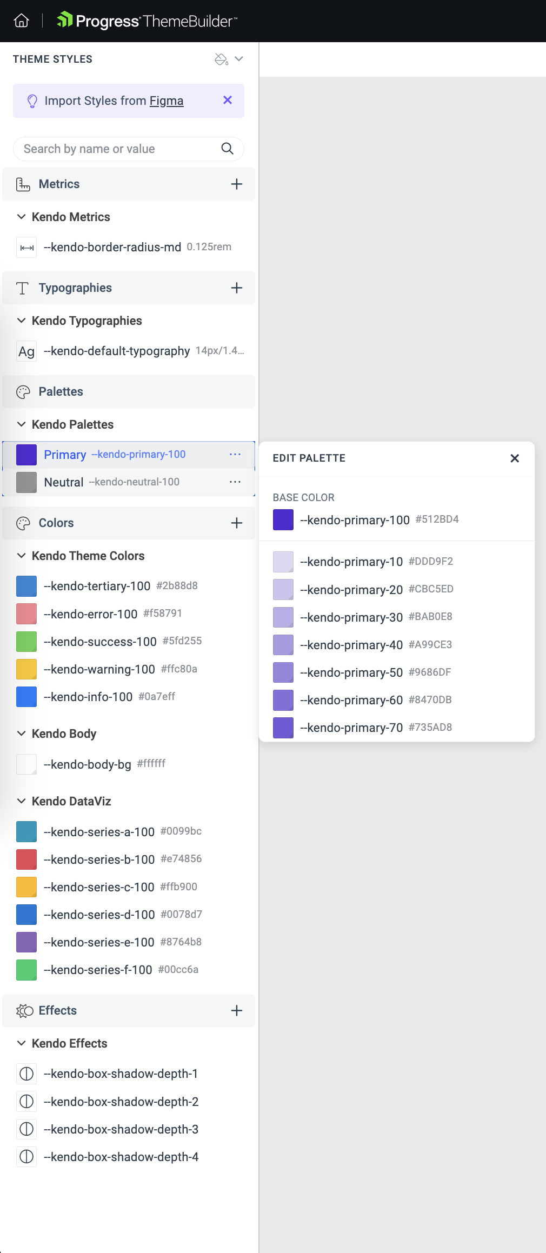The width and height of the screenshot is (546, 1253).
Task: Collapse the Kendo Metrics group
Action: pyautogui.click(x=22, y=217)
